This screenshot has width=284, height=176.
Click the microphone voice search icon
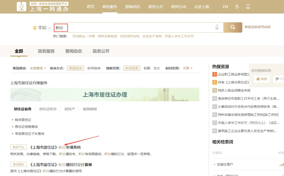pos(217,27)
